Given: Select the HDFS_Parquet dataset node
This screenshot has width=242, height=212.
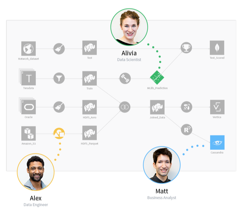Looking at the screenshot, I should [89, 133].
